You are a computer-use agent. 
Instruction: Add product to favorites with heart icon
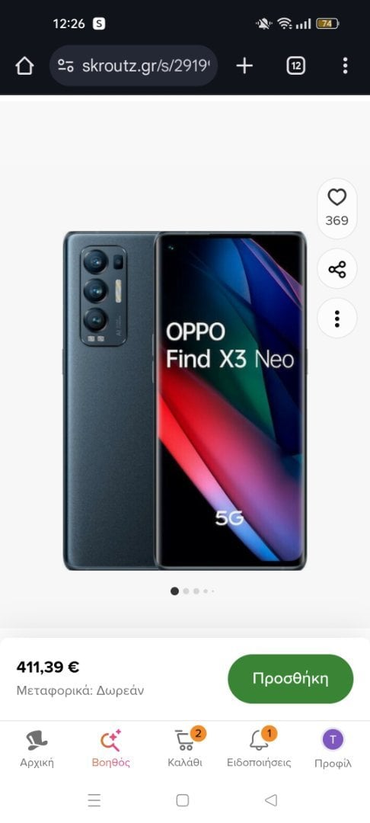[x=337, y=198]
